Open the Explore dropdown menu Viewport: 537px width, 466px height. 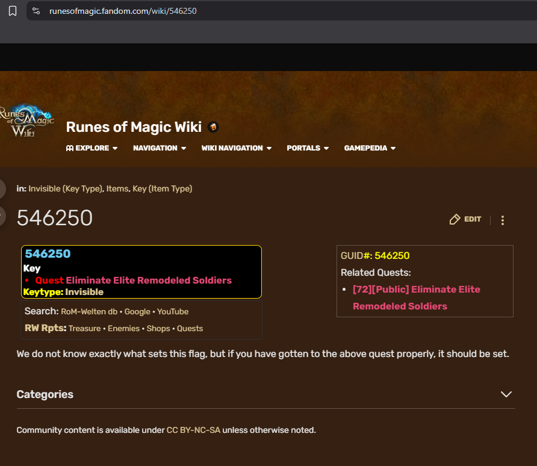tap(92, 148)
